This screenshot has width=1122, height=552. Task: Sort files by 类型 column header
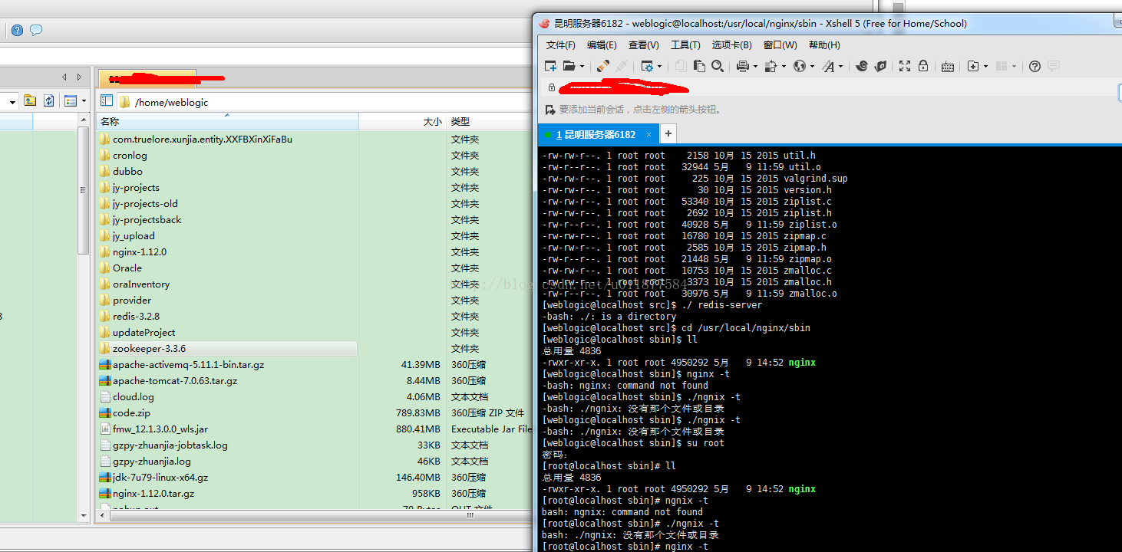pyautogui.click(x=489, y=121)
